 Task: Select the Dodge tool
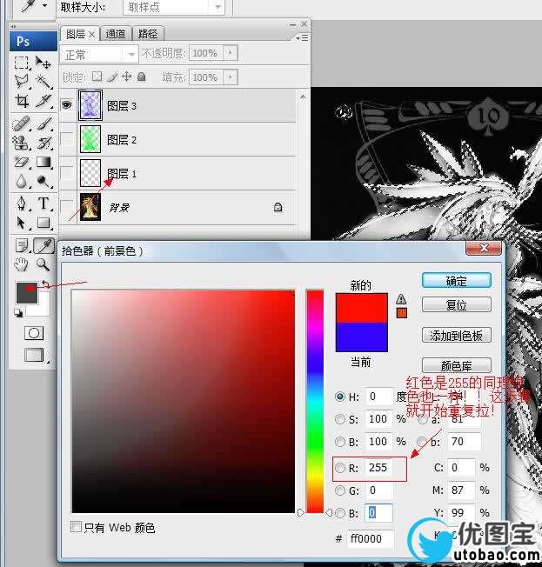[43, 181]
